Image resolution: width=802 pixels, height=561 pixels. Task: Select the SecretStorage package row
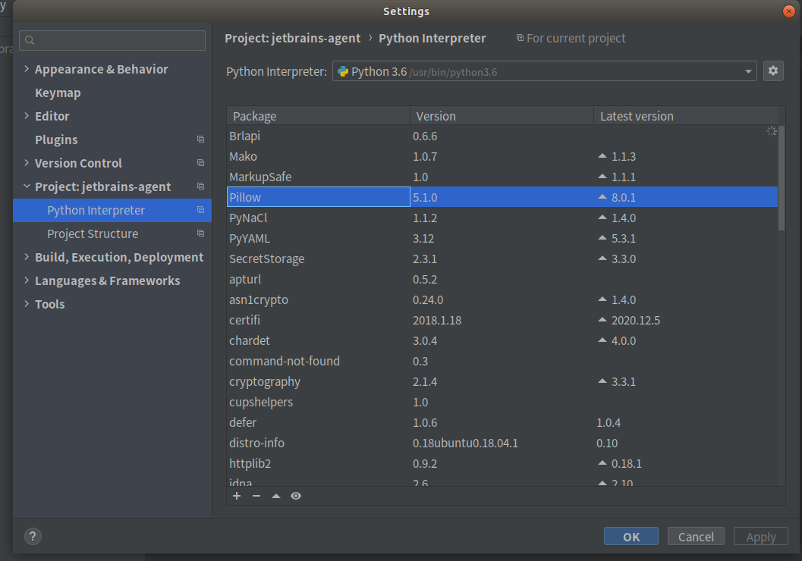pyautogui.click(x=502, y=259)
